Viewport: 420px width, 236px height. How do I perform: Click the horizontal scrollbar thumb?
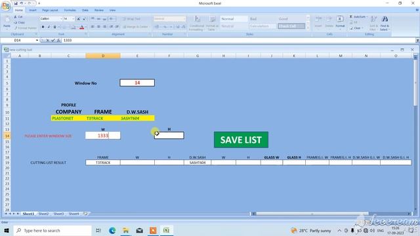(312, 214)
